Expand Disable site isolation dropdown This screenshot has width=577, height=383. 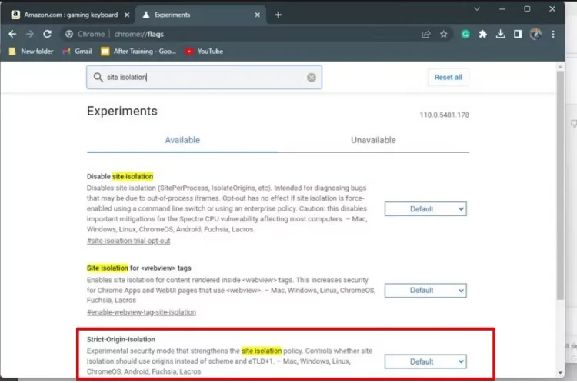[x=425, y=208]
